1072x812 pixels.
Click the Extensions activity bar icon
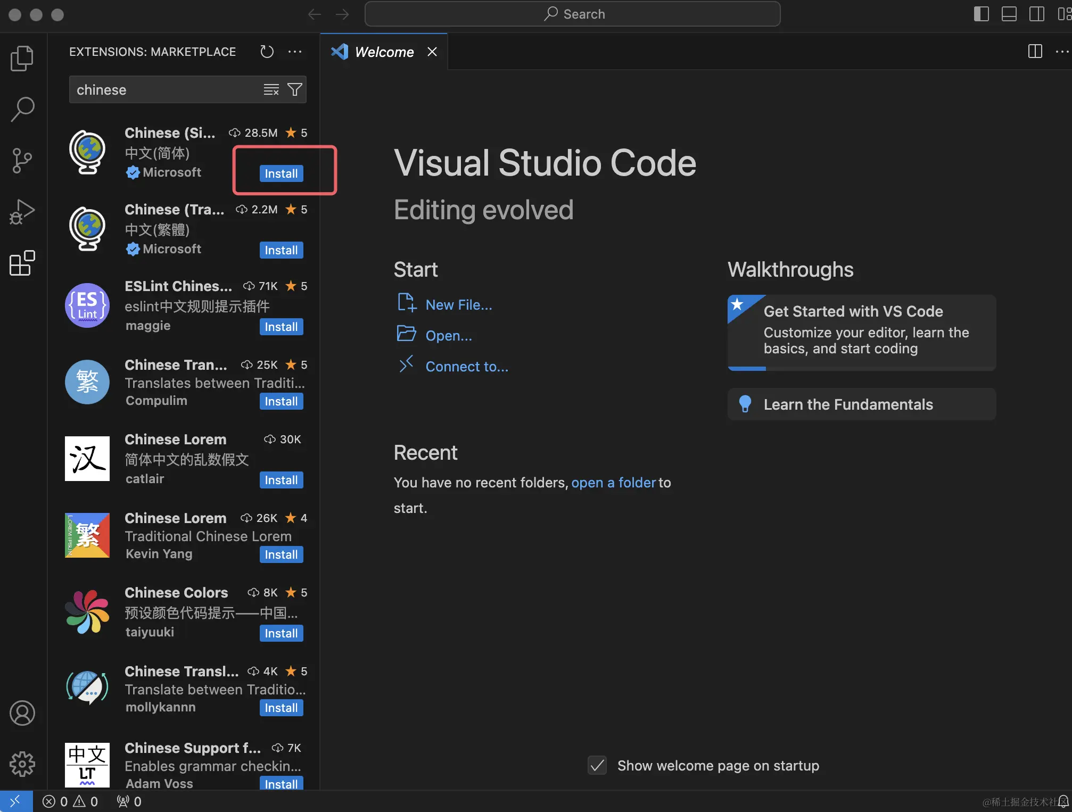point(22,263)
